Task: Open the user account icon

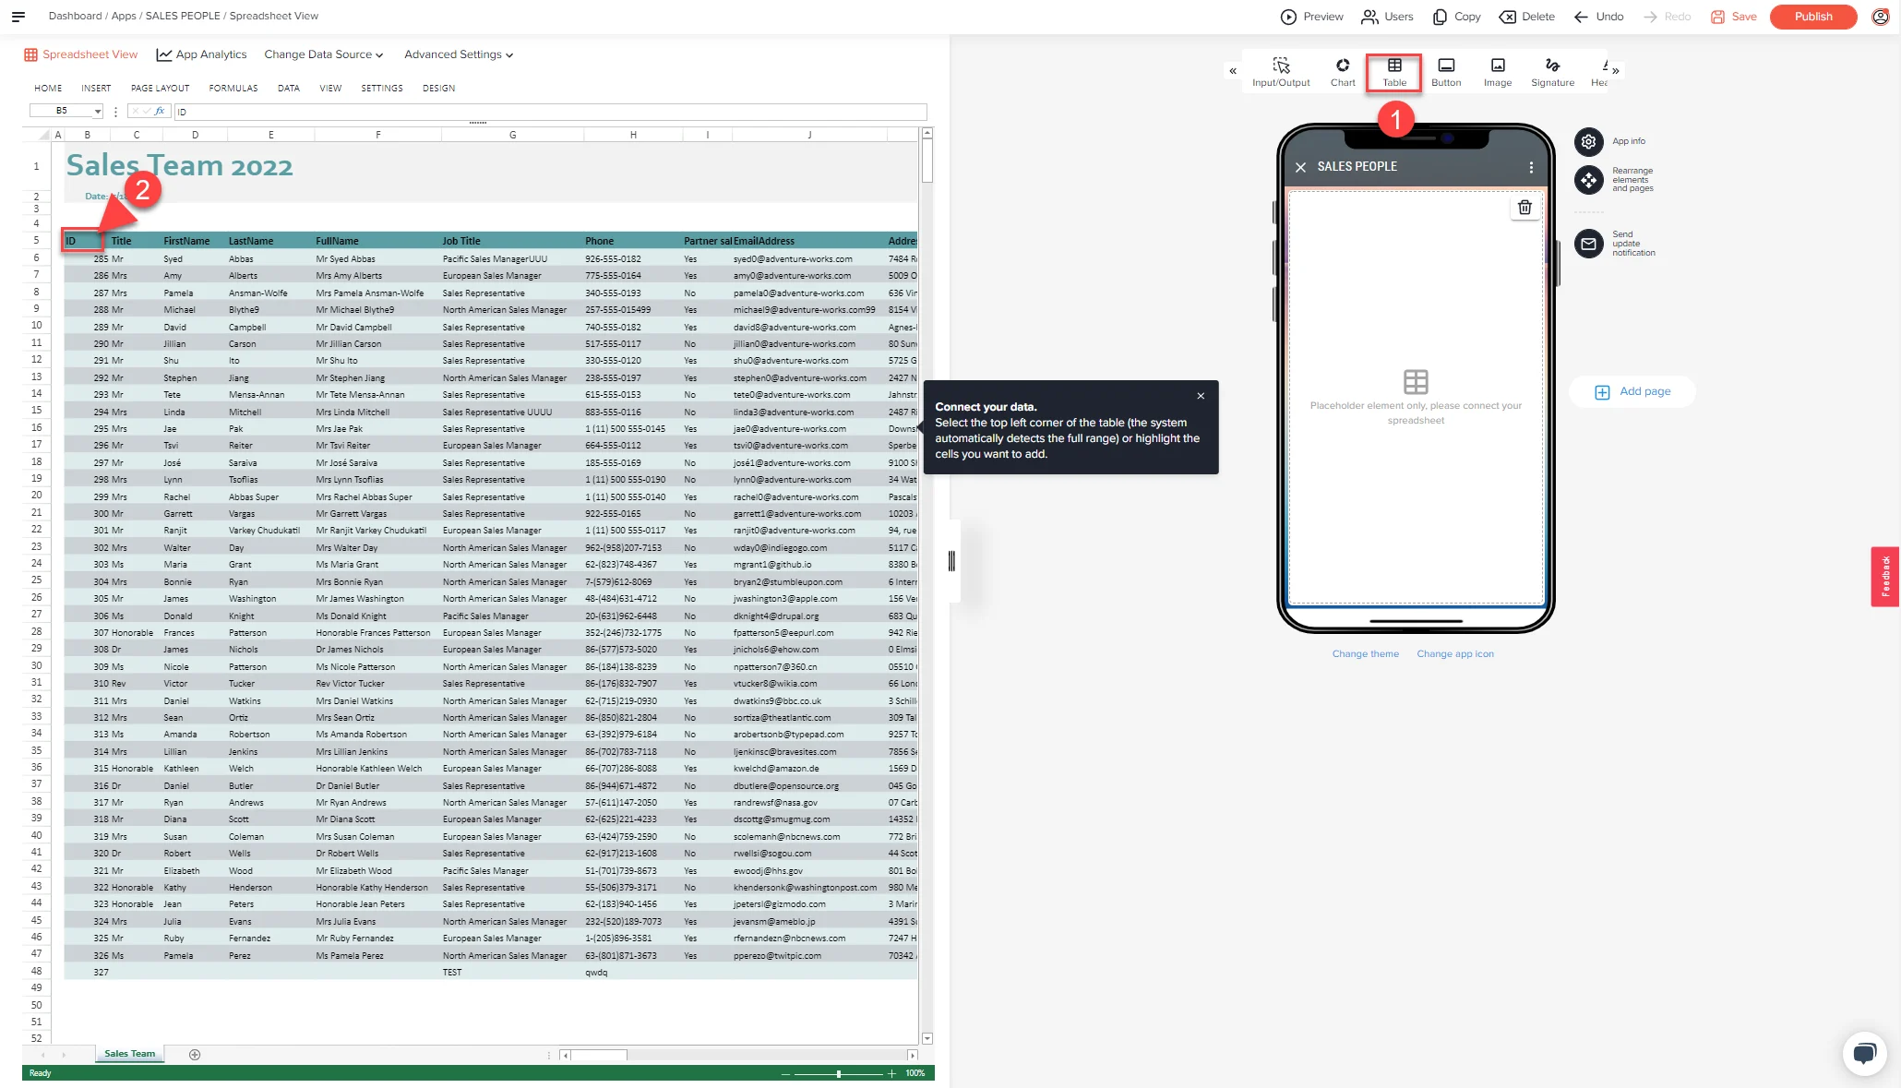Action: pyautogui.click(x=1880, y=17)
